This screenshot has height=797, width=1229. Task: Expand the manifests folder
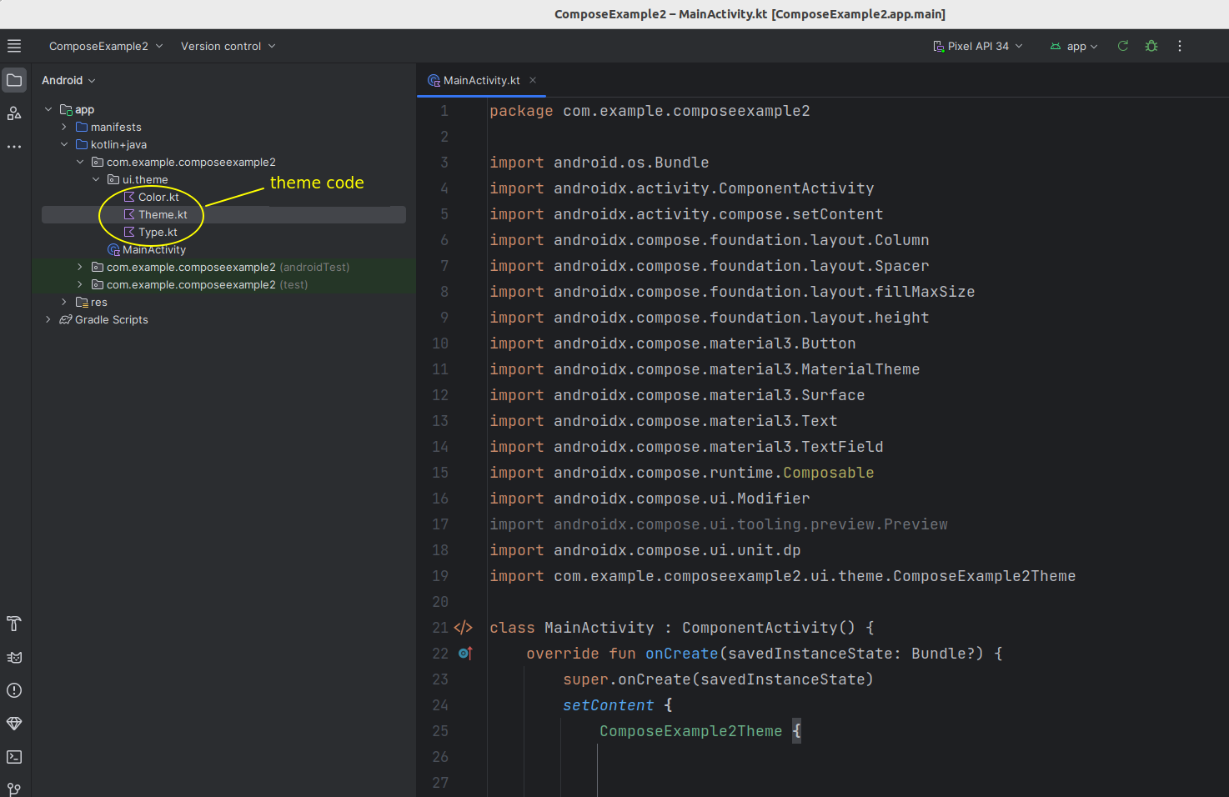(64, 127)
